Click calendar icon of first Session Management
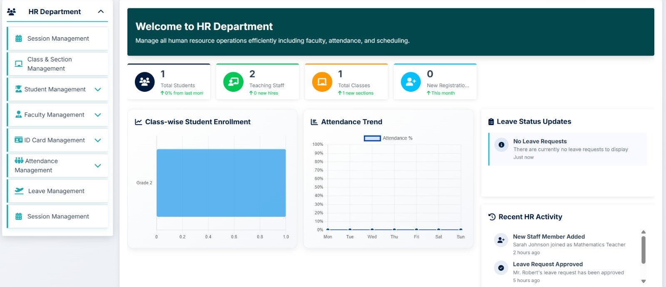Viewport: 666px width, 287px height. [19, 39]
